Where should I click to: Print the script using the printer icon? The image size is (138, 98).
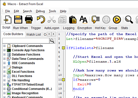coord(29,19)
